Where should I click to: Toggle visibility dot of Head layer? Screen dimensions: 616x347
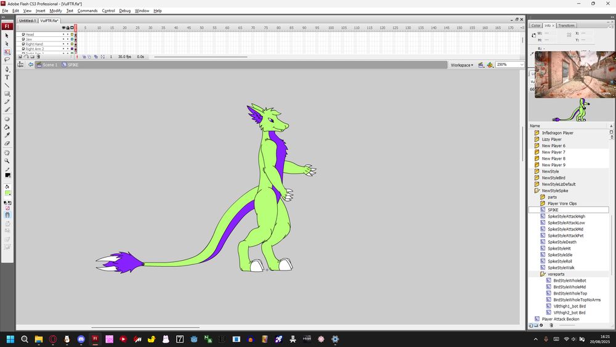63,35
